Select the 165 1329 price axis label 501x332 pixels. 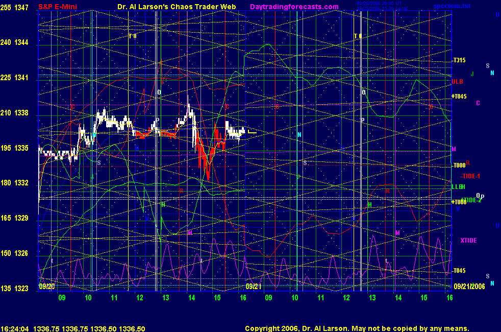coord(14,218)
